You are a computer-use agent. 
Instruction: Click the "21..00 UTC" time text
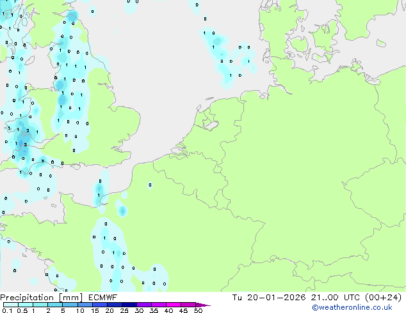pos(336,298)
